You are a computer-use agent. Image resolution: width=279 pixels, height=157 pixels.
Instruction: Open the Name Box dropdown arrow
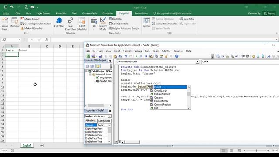pyautogui.click(x=20, y=40)
